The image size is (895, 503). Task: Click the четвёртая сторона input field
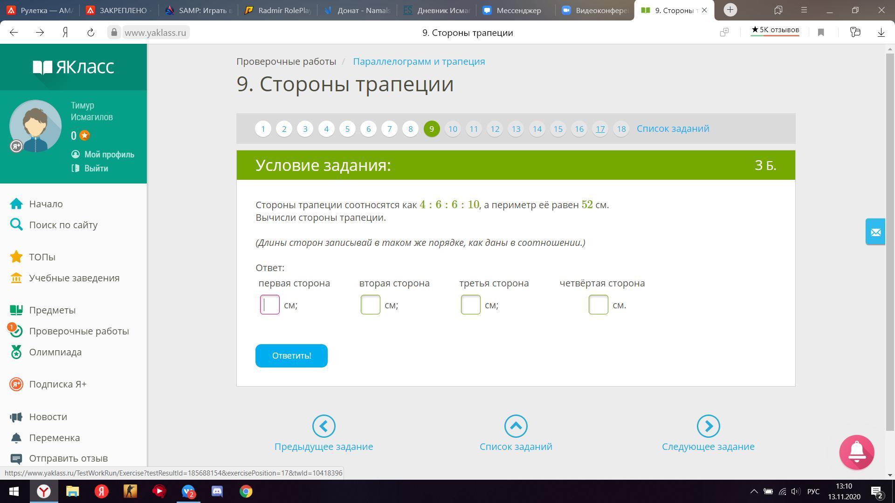tap(598, 305)
